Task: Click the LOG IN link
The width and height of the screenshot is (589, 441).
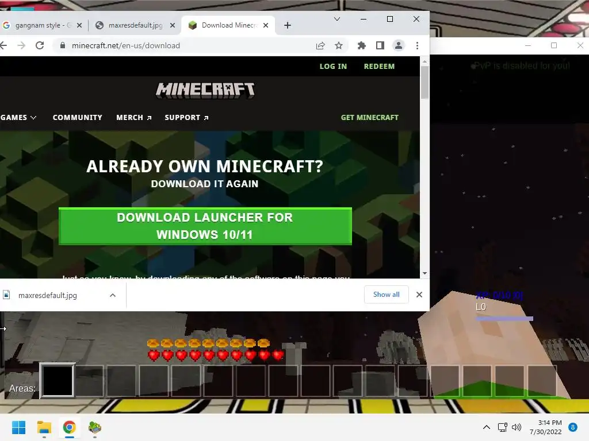Action: point(333,67)
